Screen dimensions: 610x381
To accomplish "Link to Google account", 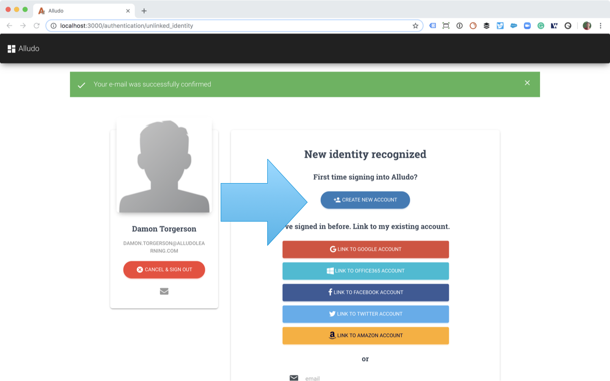I will (366, 249).
